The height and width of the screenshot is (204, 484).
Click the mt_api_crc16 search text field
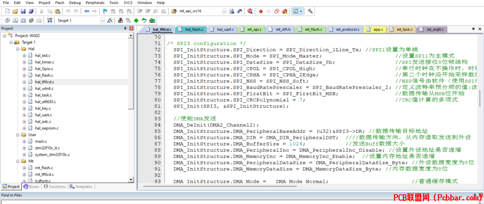[200, 11]
